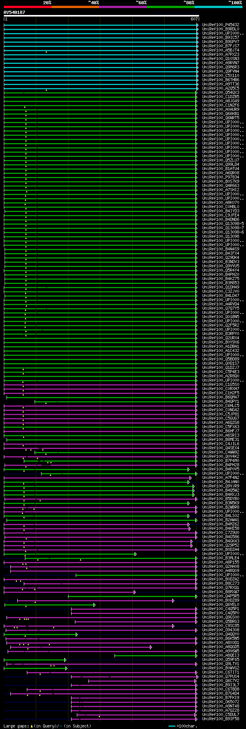Viewport: 246px width, 729px height.
Task: Select the query name AV540187
Action: click(x=14, y=12)
